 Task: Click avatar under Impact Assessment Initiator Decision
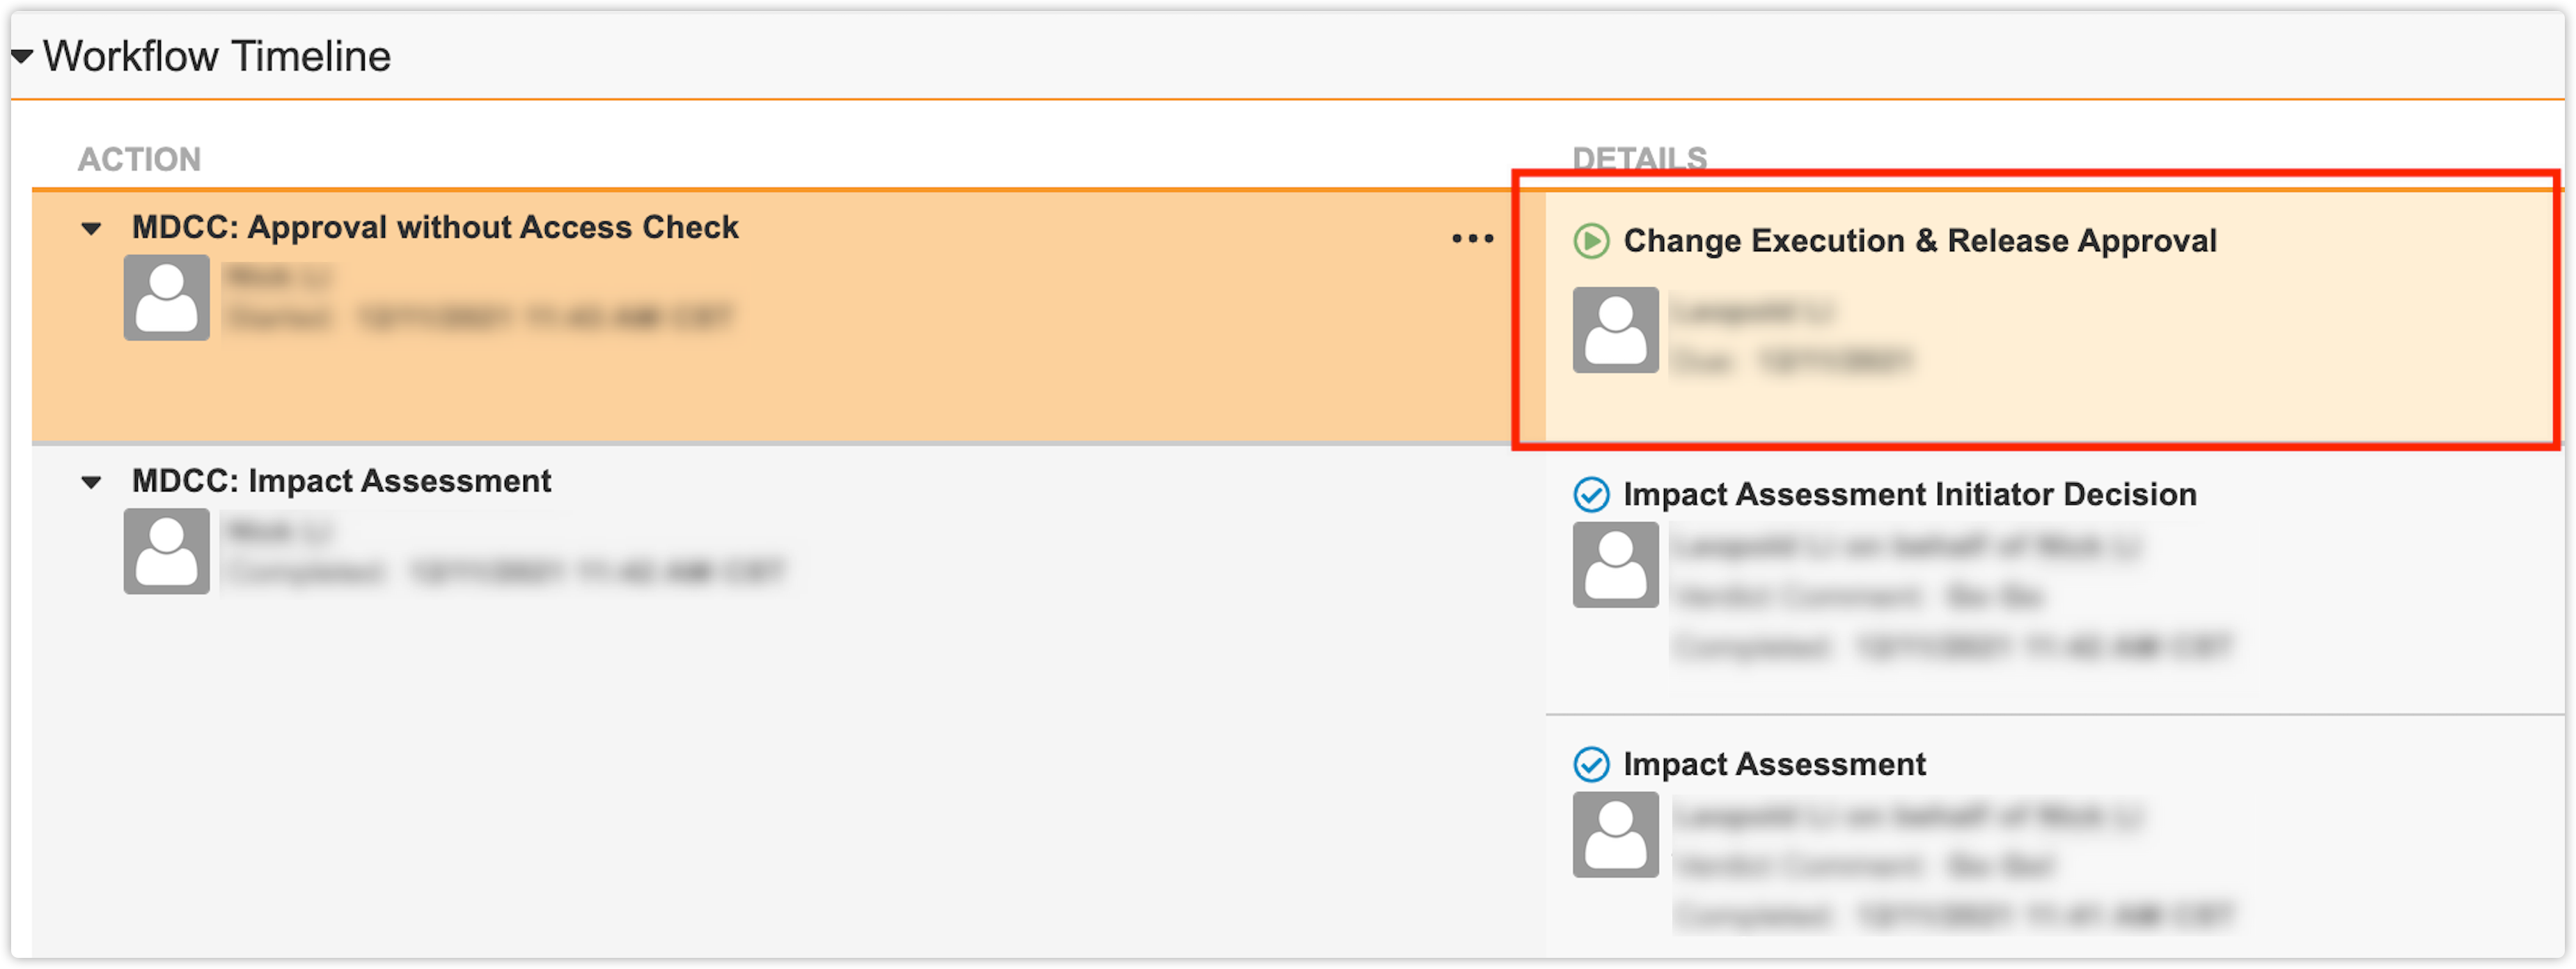point(1615,564)
